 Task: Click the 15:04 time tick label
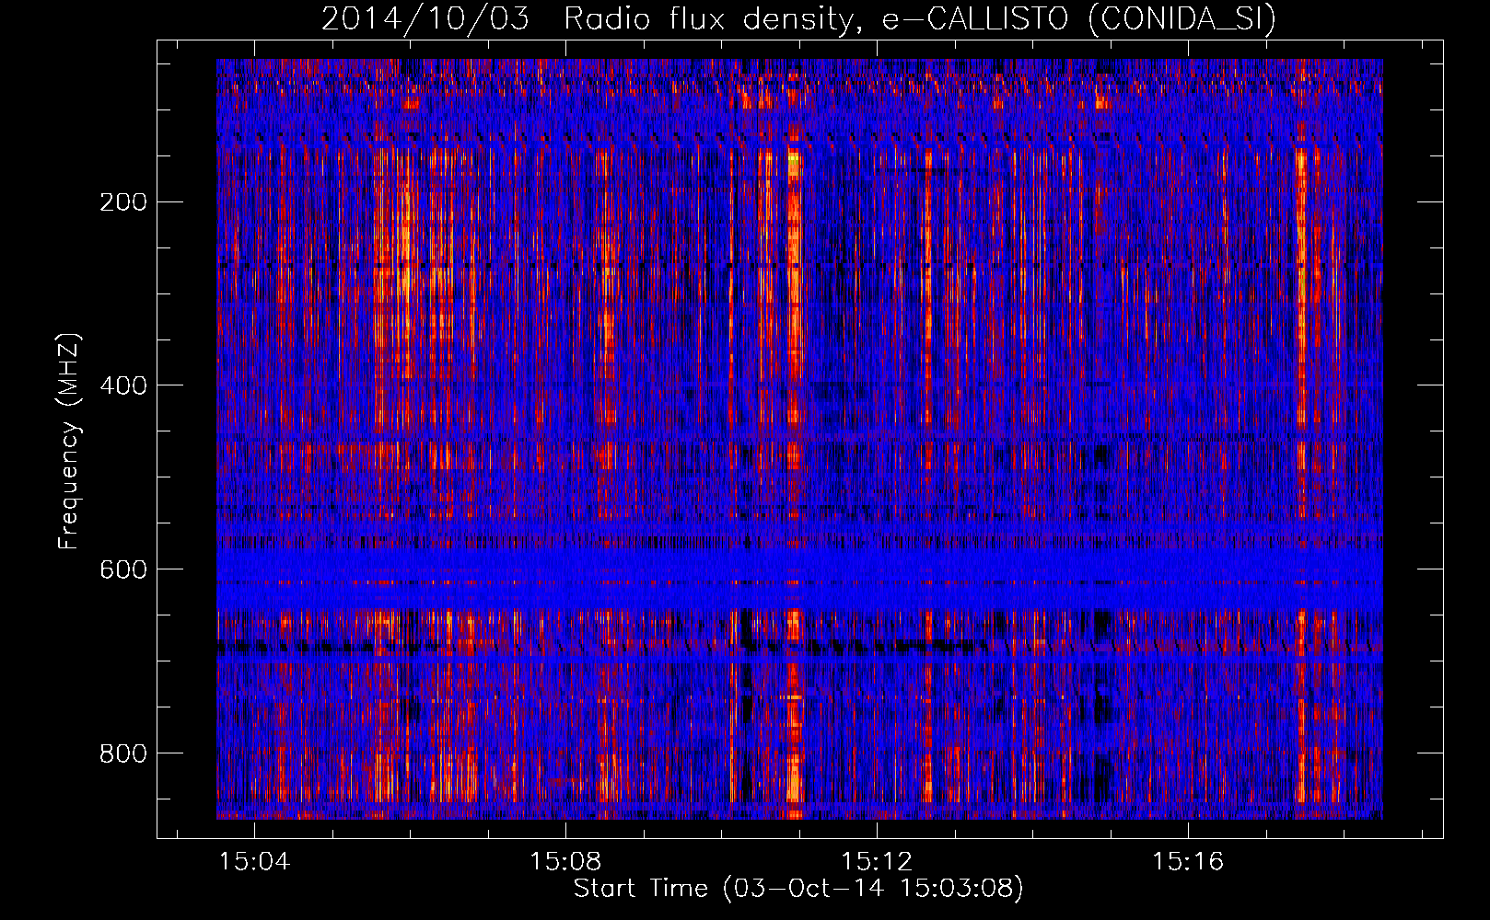tap(254, 861)
